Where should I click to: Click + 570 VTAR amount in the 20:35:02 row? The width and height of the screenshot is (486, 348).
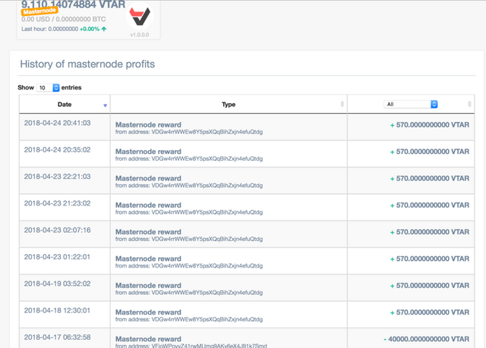(430, 152)
